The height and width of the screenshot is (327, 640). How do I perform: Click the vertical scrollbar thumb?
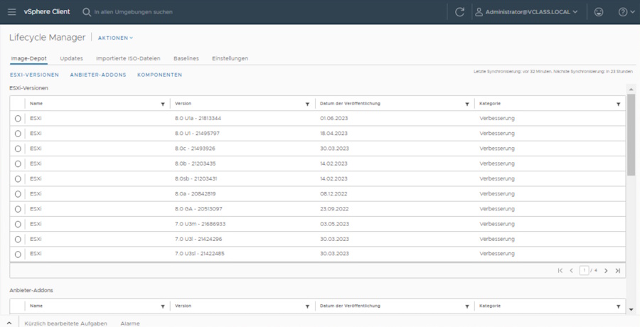[631, 135]
